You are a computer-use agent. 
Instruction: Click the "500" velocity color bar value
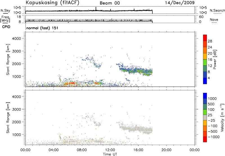[211, 104]
